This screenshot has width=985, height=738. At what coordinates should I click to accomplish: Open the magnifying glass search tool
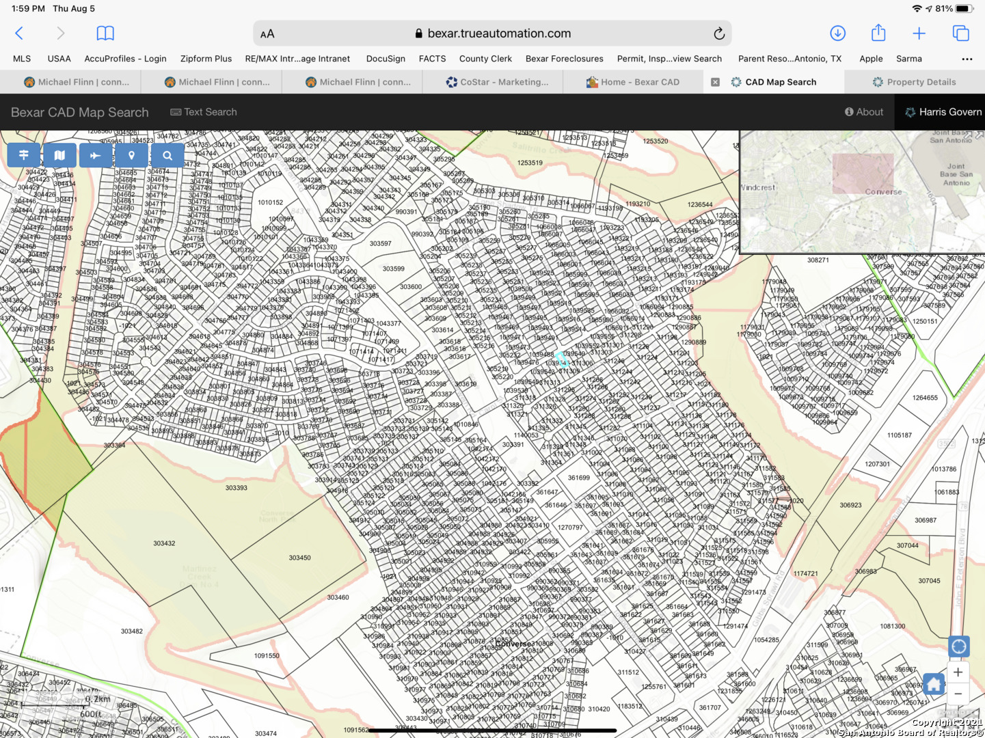pos(167,155)
